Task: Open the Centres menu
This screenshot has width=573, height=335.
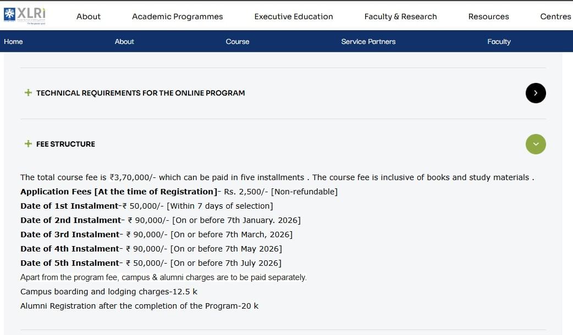Action: [555, 16]
